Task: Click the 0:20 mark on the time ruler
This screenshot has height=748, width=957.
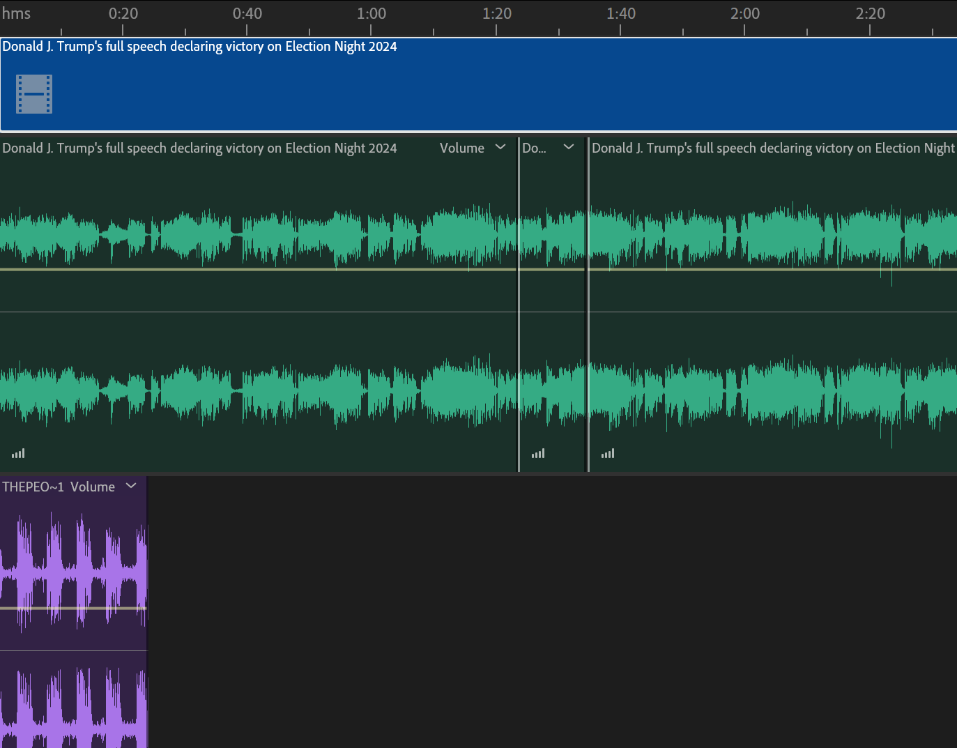Action: (123, 14)
